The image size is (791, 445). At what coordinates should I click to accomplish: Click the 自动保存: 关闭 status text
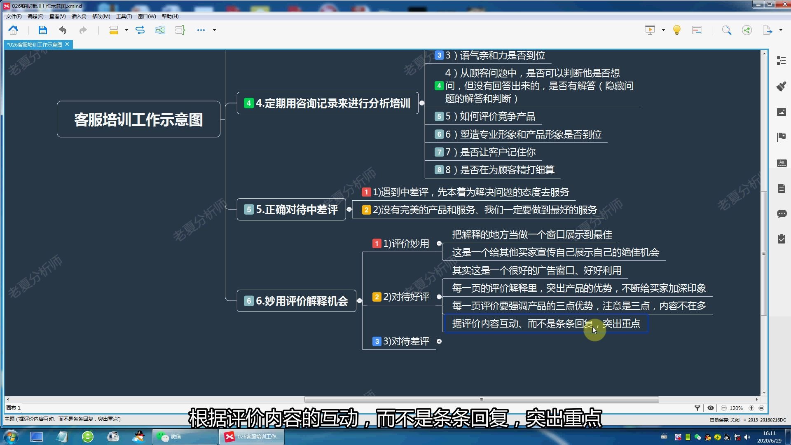pyautogui.click(x=724, y=420)
